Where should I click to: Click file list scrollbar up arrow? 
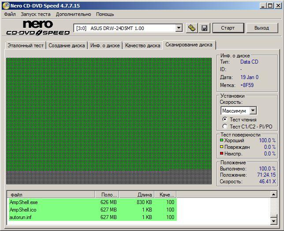coord(273,194)
